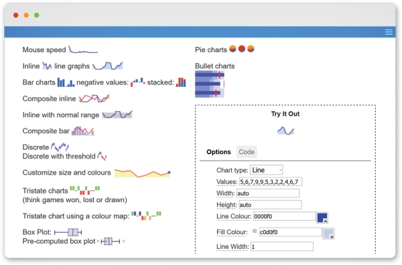402x265 pixels.
Task: Click the 'Try It Out' heading
Action: [x=285, y=114]
